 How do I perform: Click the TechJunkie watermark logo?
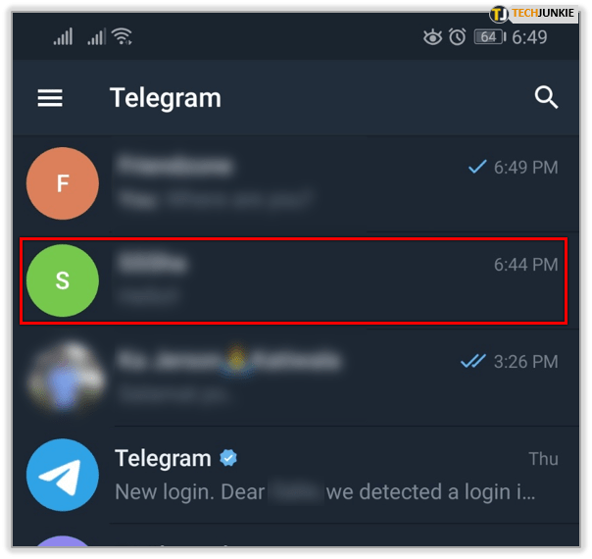(532, 14)
